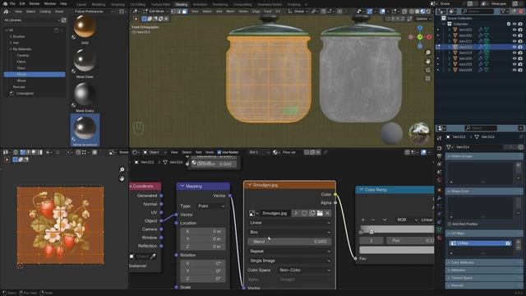Click the open image folder icon

point(320,214)
